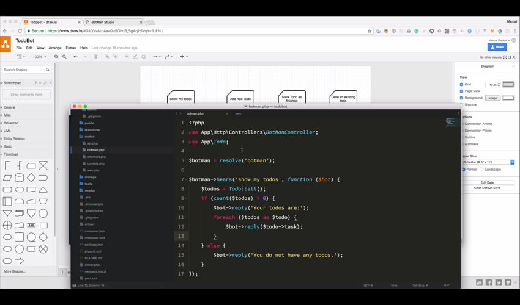Click the delete trash icon in draw.io toolbar
The width and height of the screenshot is (520, 305).
point(96,57)
